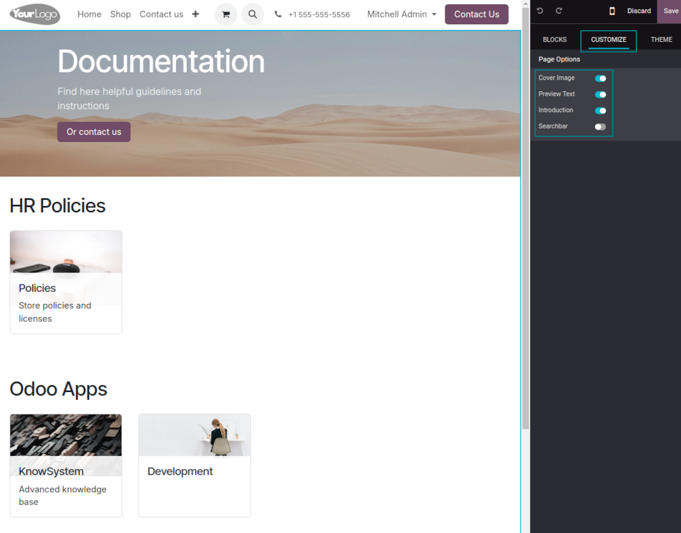
Task: Click the Discard button
Action: (x=639, y=11)
